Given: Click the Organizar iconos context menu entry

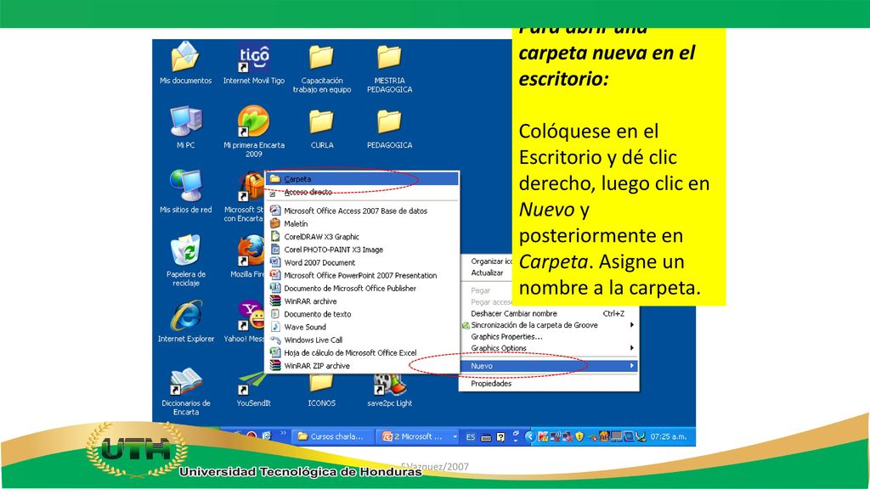Looking at the screenshot, I should pyautogui.click(x=487, y=261).
